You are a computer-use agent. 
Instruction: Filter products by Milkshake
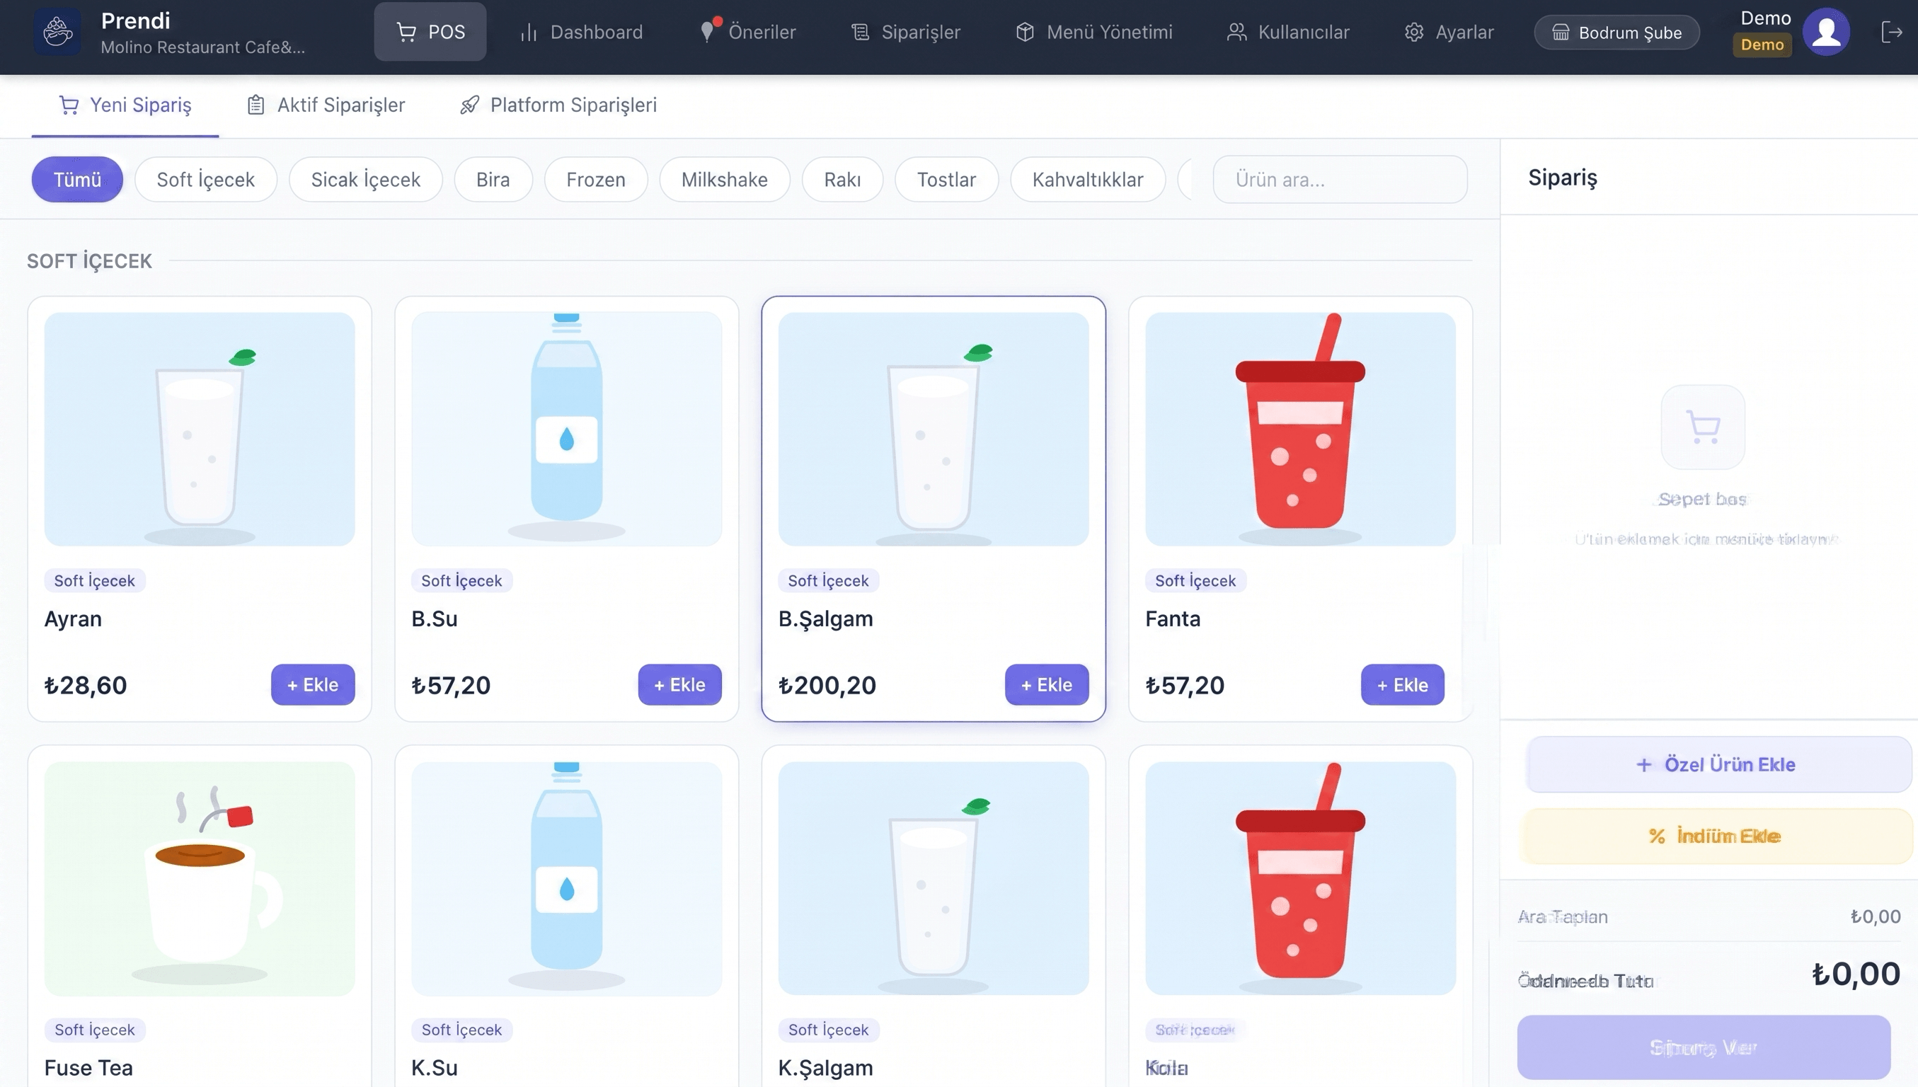(x=724, y=180)
